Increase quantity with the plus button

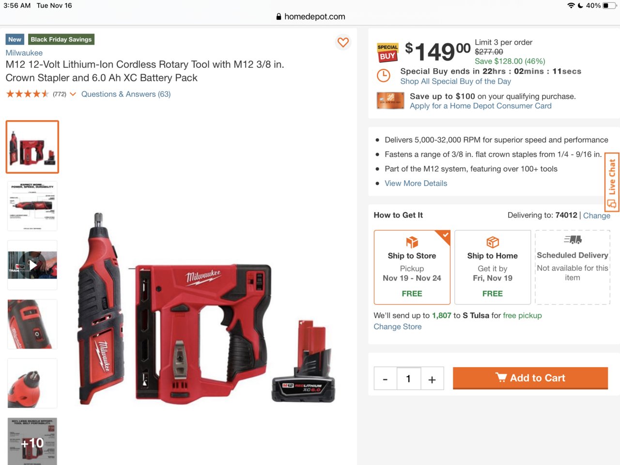click(432, 379)
